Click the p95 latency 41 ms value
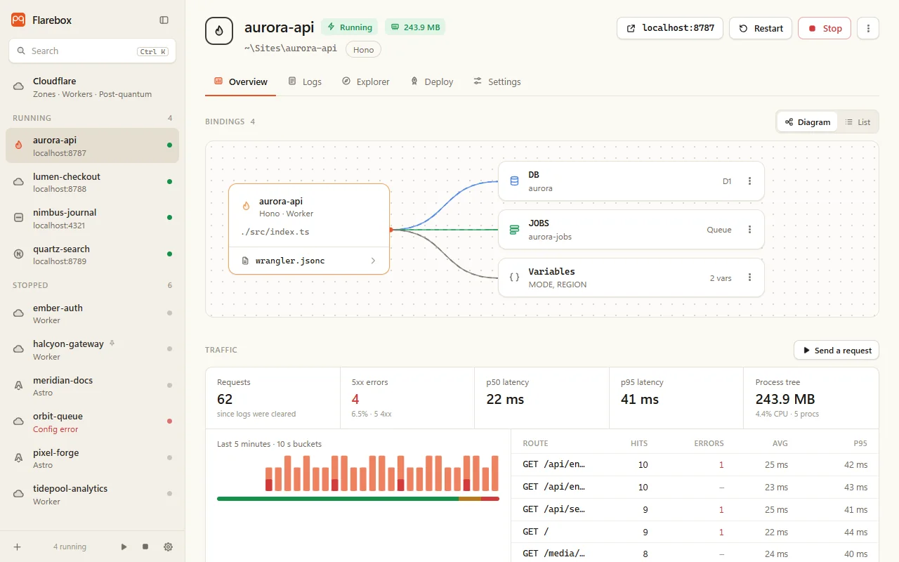 coord(640,399)
